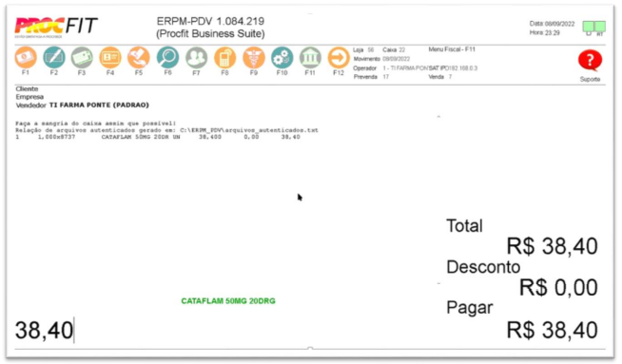Click the Pagar R$ 38,40 amount
622x364 pixels.
[552, 330]
